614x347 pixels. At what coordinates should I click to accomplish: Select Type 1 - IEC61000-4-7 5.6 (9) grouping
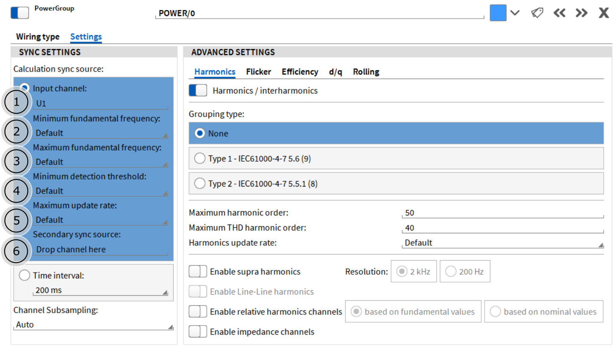(x=396, y=158)
